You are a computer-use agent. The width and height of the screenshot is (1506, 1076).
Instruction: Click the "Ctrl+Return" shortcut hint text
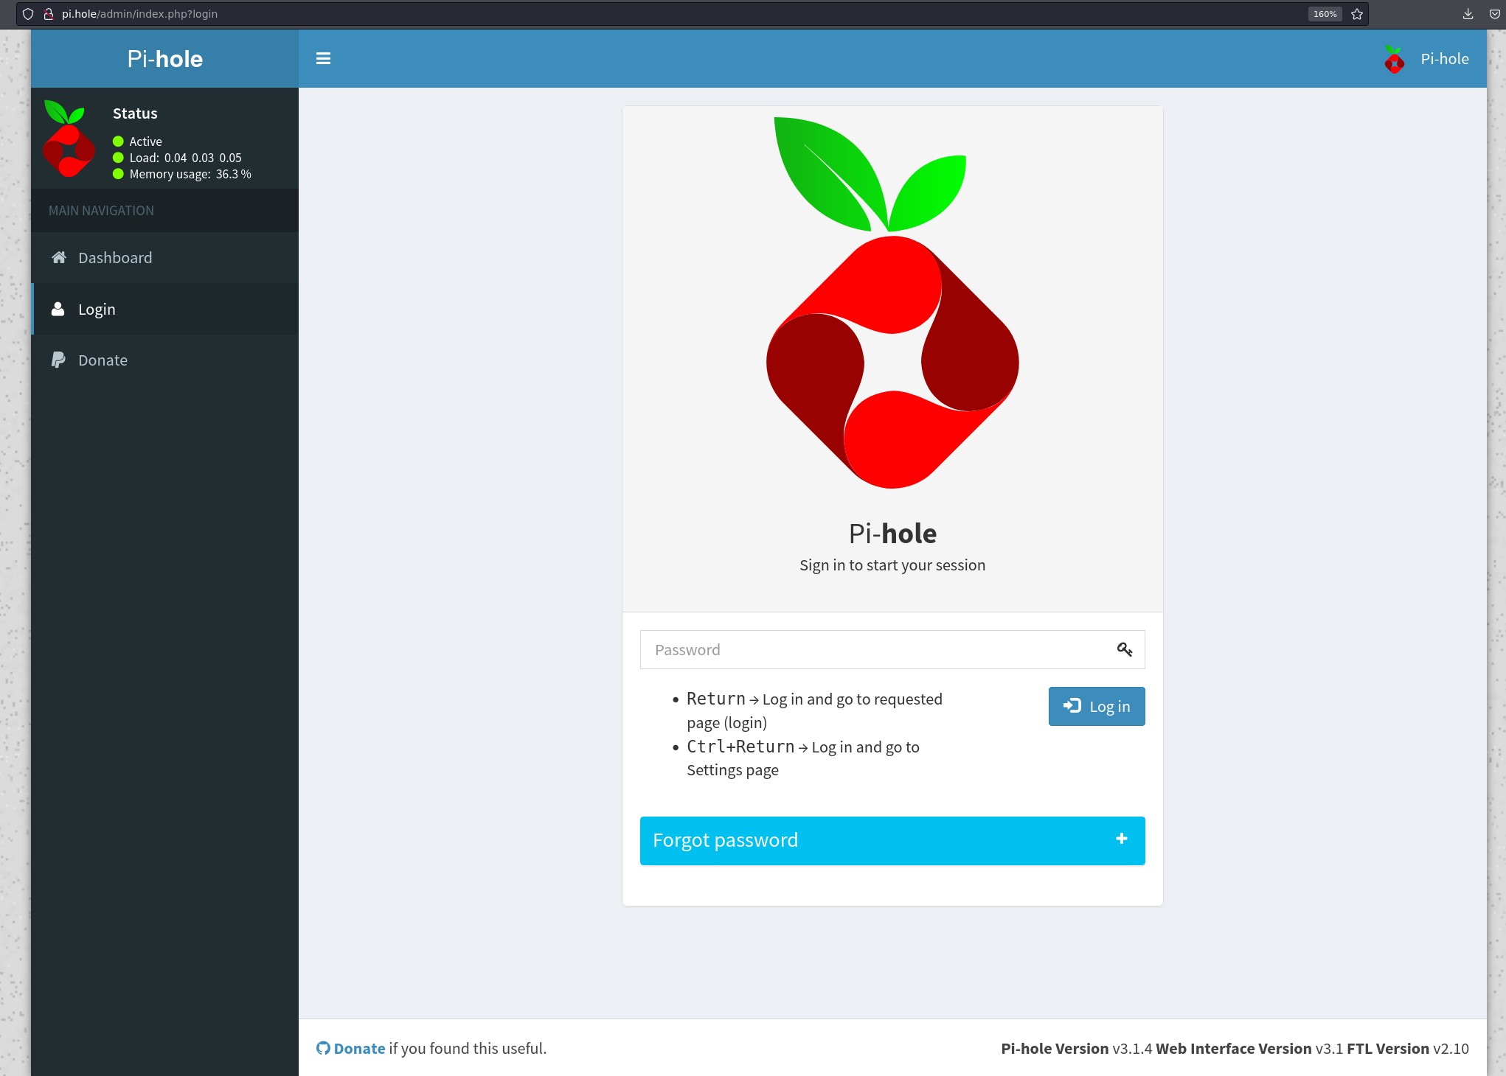(740, 747)
